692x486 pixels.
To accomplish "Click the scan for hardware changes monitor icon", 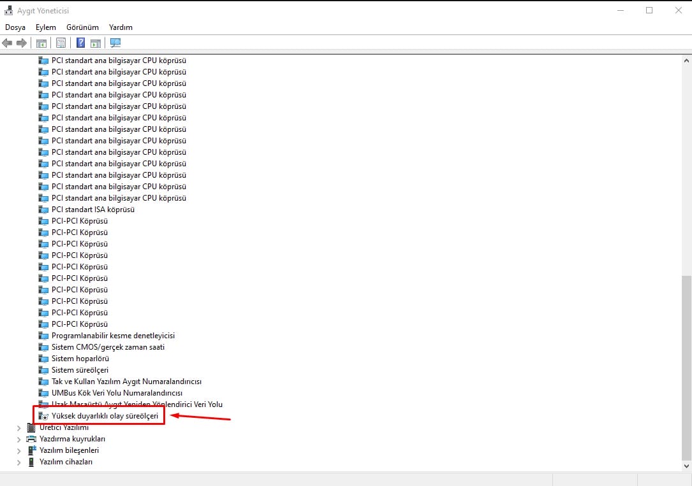I will click(115, 43).
